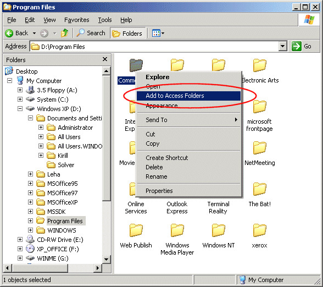Select the Electronic Arts folder icon
Viewport: 323px width, 287px height.
[x=259, y=65]
